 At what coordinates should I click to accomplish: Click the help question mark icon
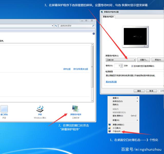(94, 34)
